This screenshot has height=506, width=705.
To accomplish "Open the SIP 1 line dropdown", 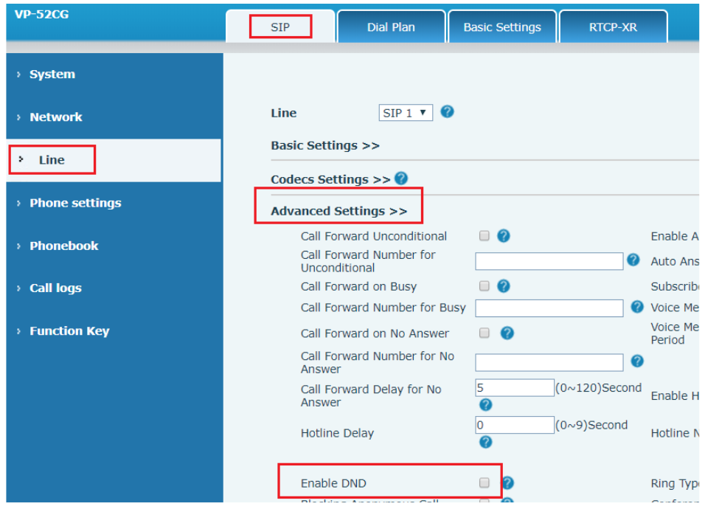I will click(406, 113).
